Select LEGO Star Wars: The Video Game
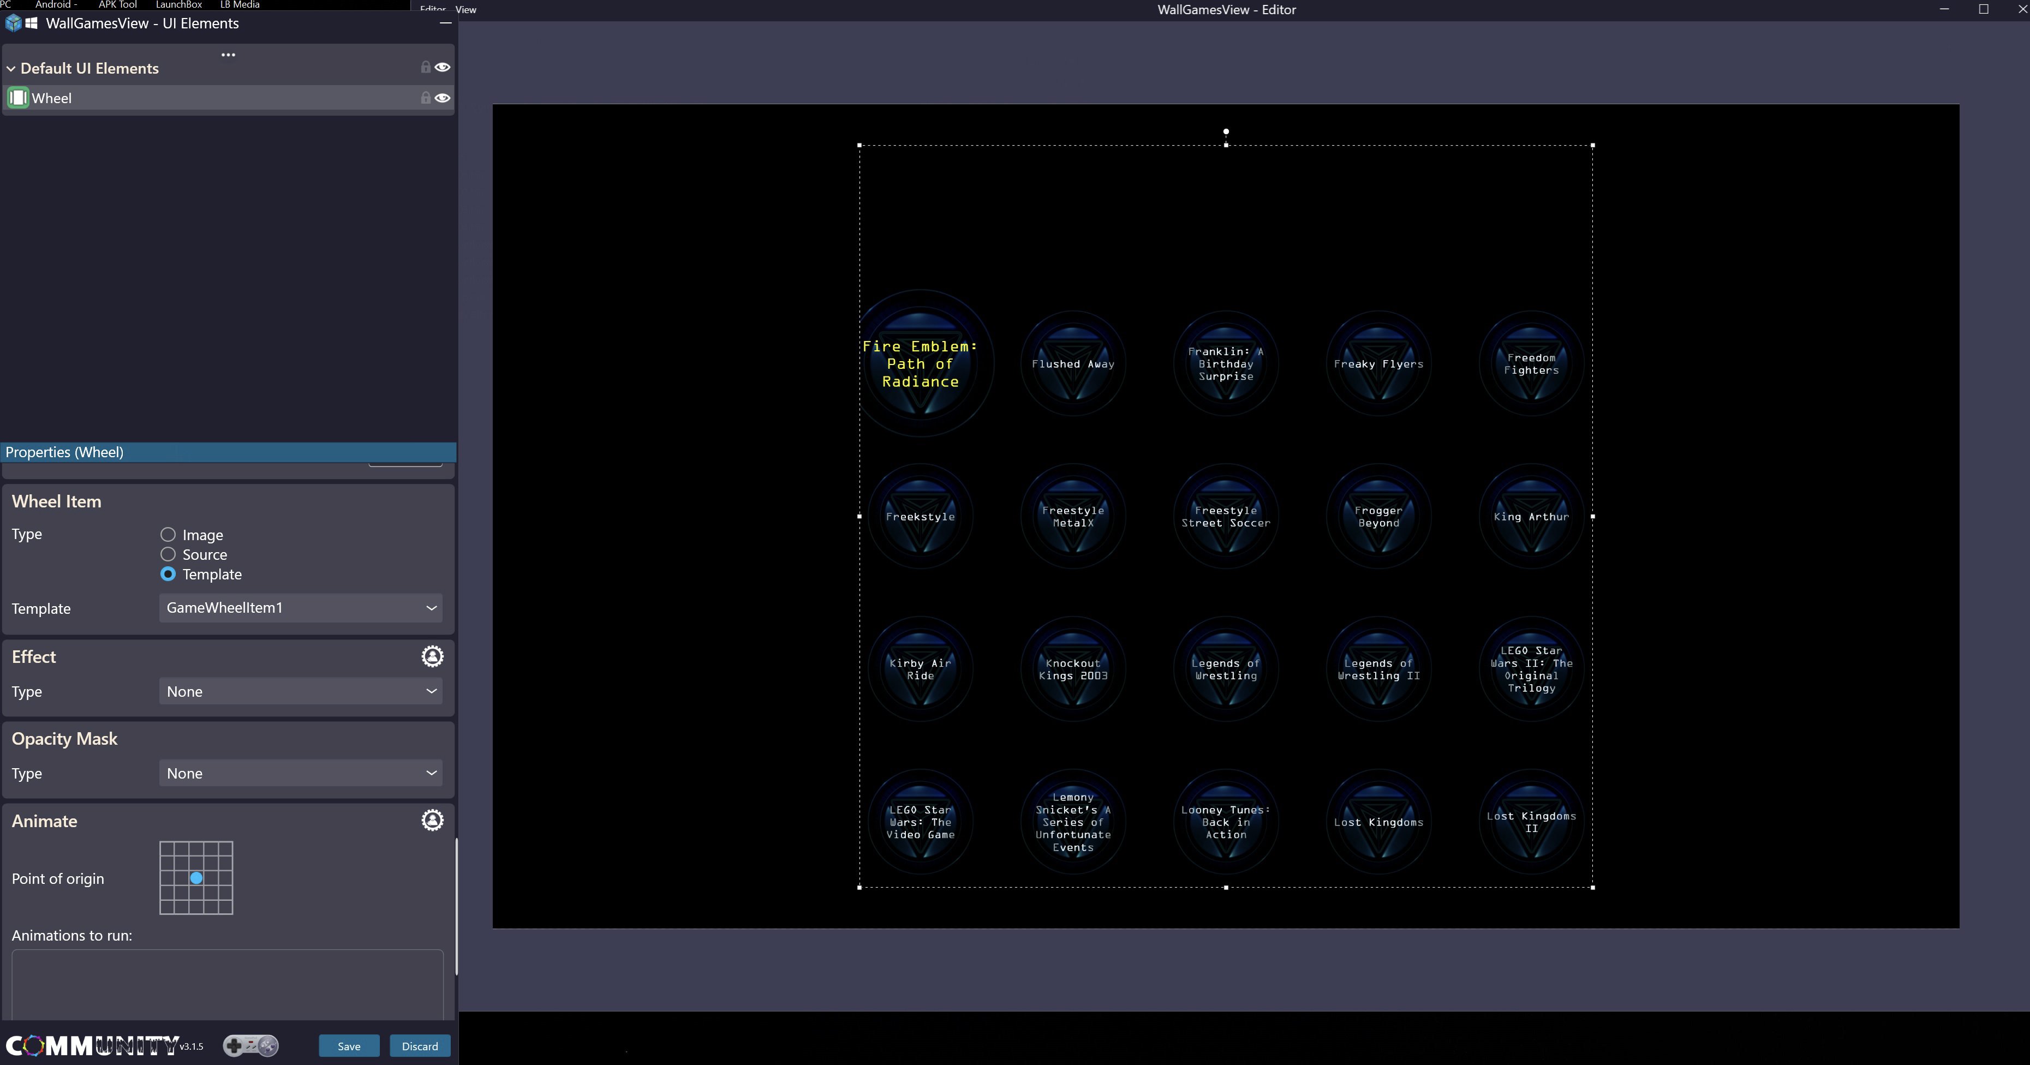The height and width of the screenshot is (1065, 2030). click(920, 822)
